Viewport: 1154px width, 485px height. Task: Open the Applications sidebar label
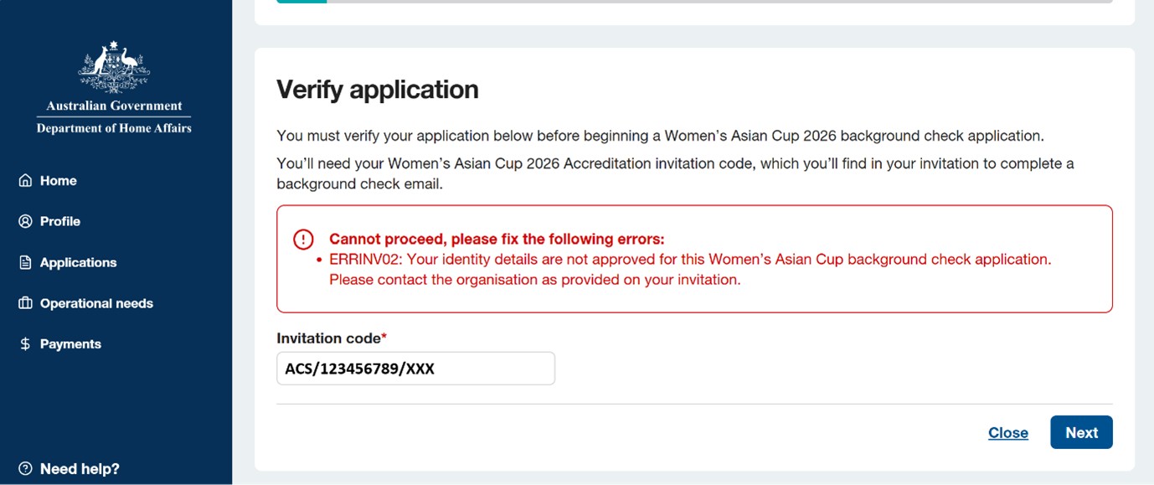pos(78,263)
